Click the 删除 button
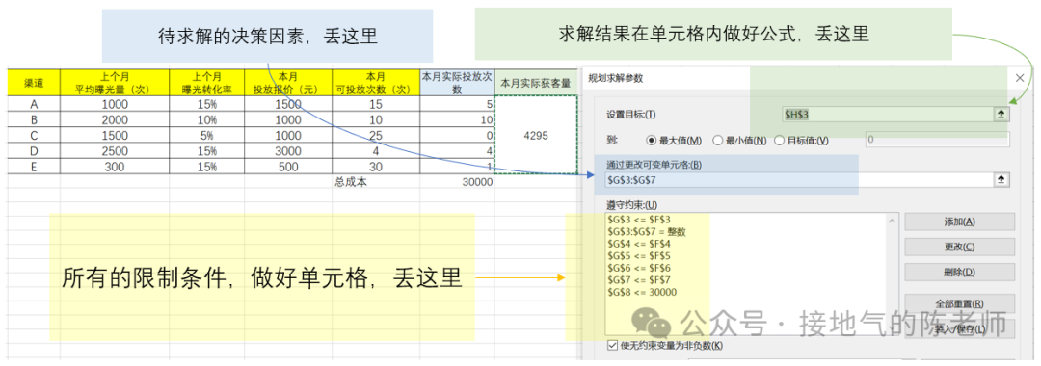This screenshot has height=366, width=1041. click(x=959, y=272)
